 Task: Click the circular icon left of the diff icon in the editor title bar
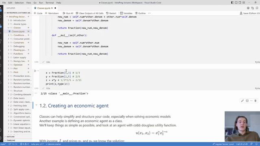pos(248,8)
